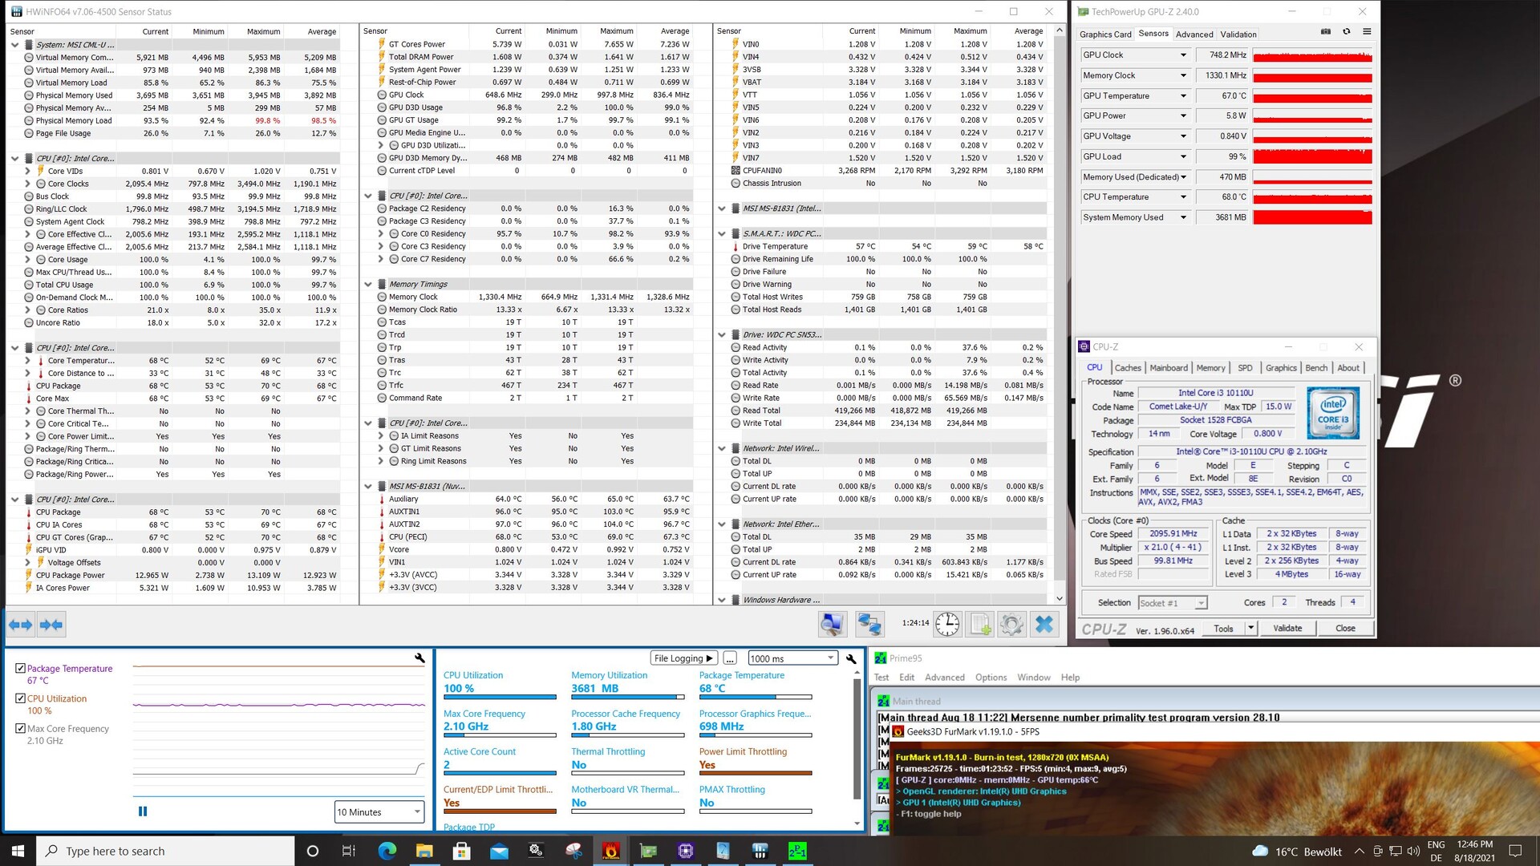
Task: Disable Max Core Frequency checkbox
Action: pyautogui.click(x=20, y=728)
